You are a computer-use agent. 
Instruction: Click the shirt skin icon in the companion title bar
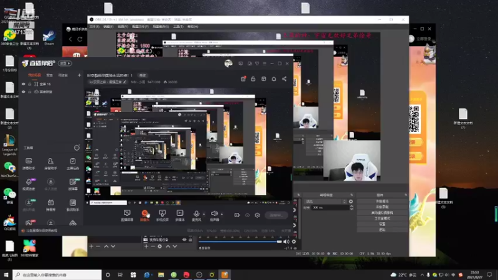257,63
